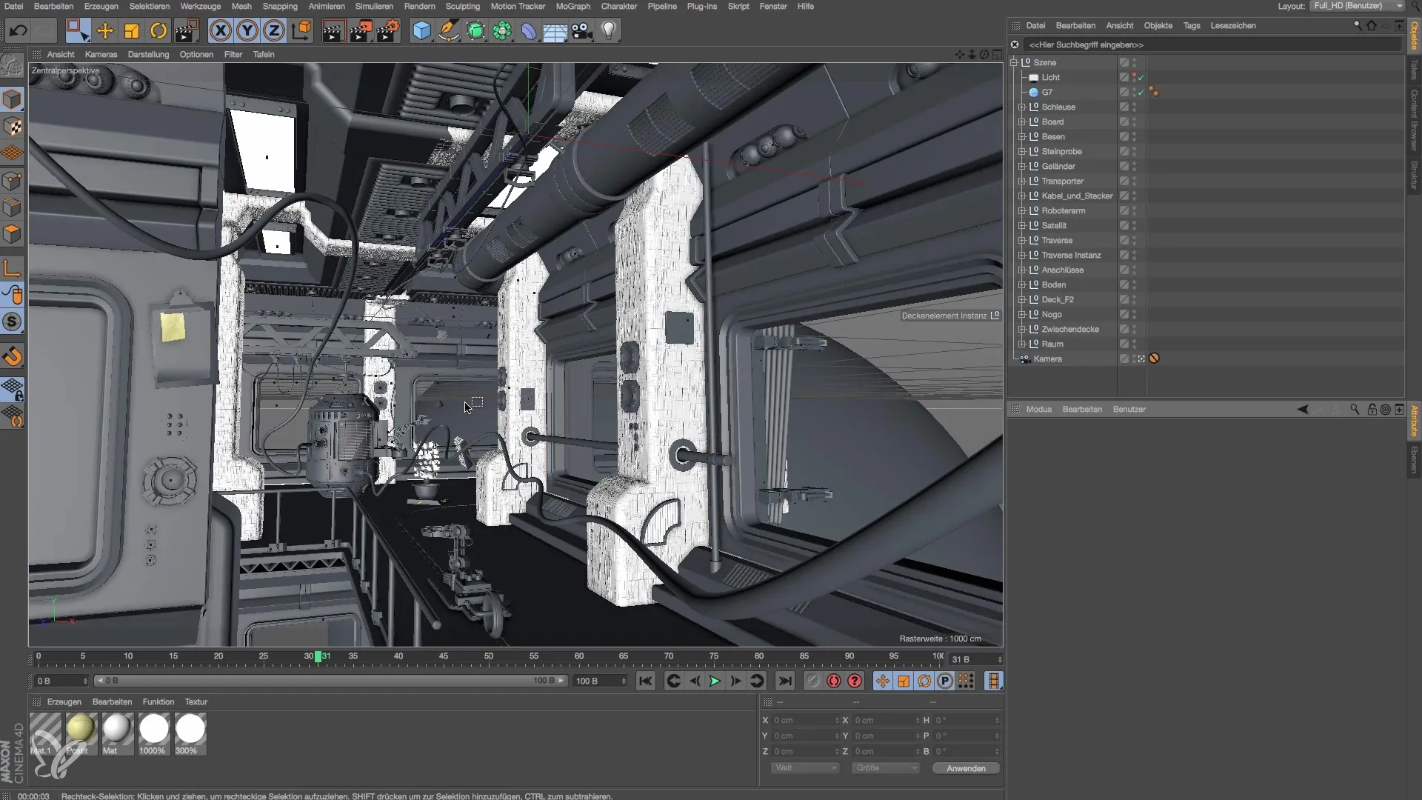Click the coordinate system icon
Image resolution: width=1422 pixels, height=800 pixels.
coord(301,31)
